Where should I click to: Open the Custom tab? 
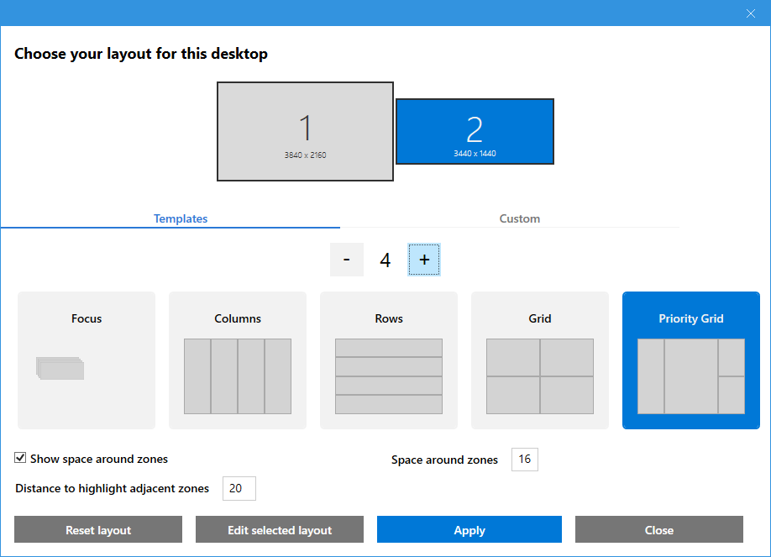(519, 218)
